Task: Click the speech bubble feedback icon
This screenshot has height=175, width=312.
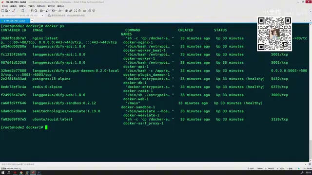Action: tap(94, 11)
